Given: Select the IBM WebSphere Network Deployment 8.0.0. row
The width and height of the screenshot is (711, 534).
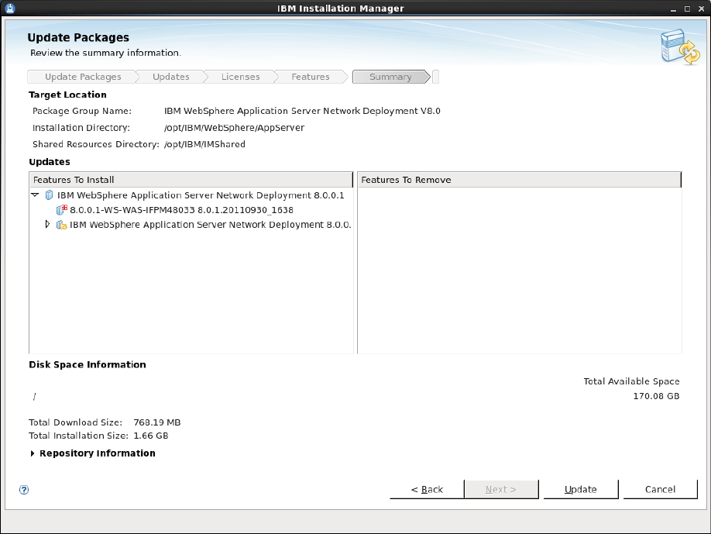Looking at the screenshot, I should [211, 225].
